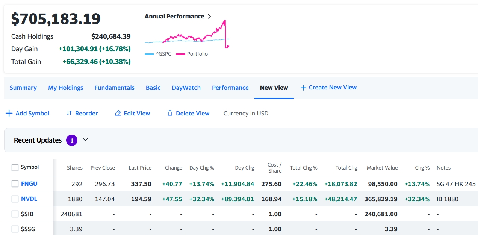Image resolution: width=478 pixels, height=235 pixels.
Task: Select the Performance tab
Action: coord(230,88)
